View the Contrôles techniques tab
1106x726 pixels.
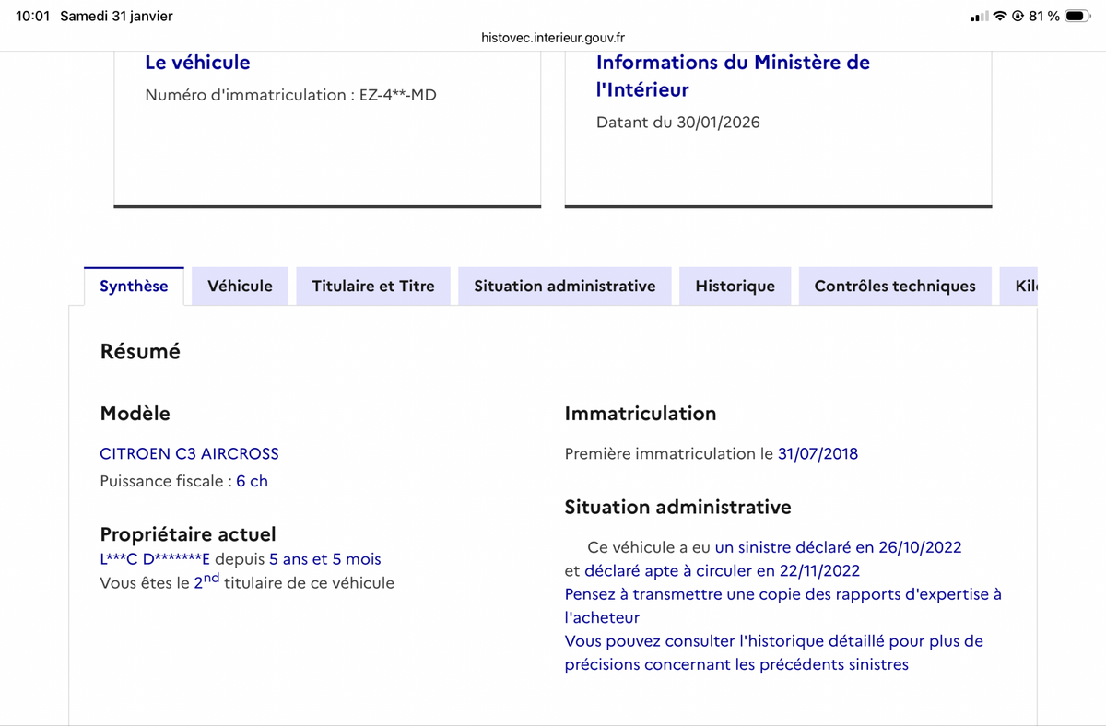895,286
